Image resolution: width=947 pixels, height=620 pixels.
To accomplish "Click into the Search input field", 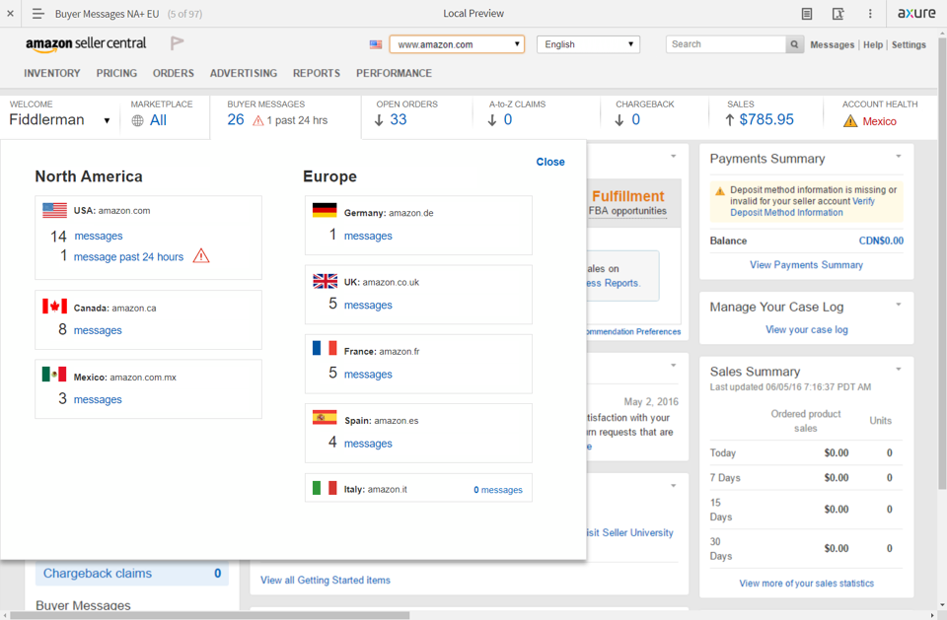I will pos(725,44).
